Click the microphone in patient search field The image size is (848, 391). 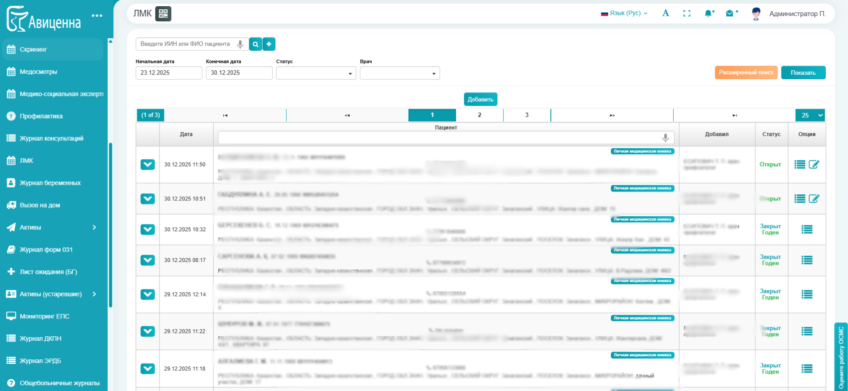coord(240,44)
